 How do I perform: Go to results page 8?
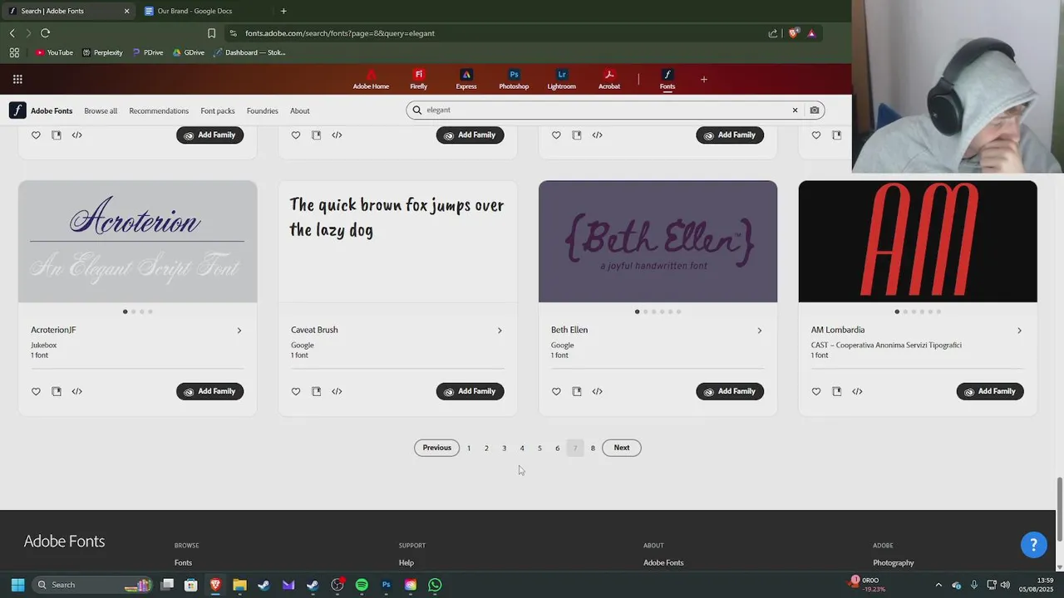coord(593,448)
